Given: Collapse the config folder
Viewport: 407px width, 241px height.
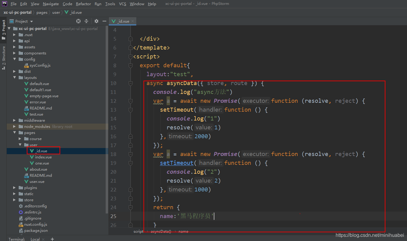Looking at the screenshot, I should click(x=14, y=59).
